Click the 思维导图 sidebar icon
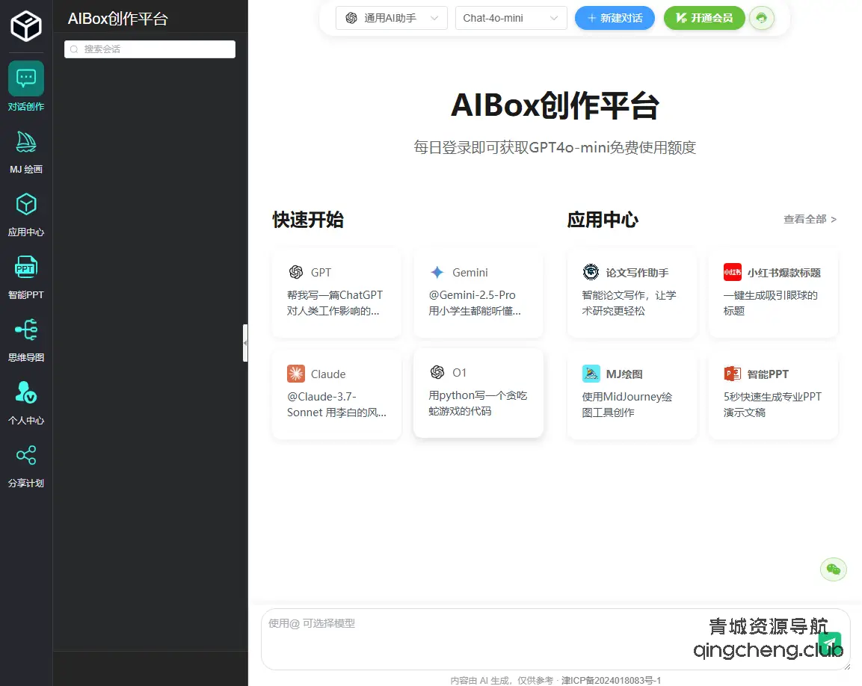This screenshot has width=862, height=686. 26,338
